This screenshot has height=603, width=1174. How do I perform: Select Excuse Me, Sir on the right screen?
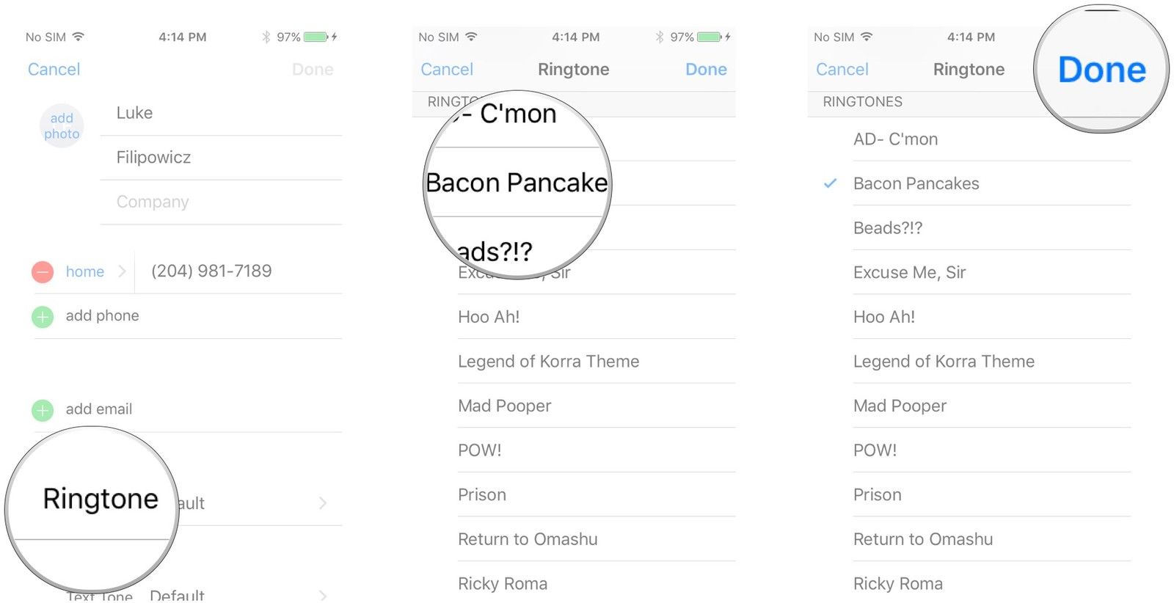coord(909,273)
